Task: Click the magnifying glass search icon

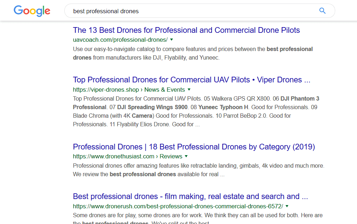Action: [322, 11]
